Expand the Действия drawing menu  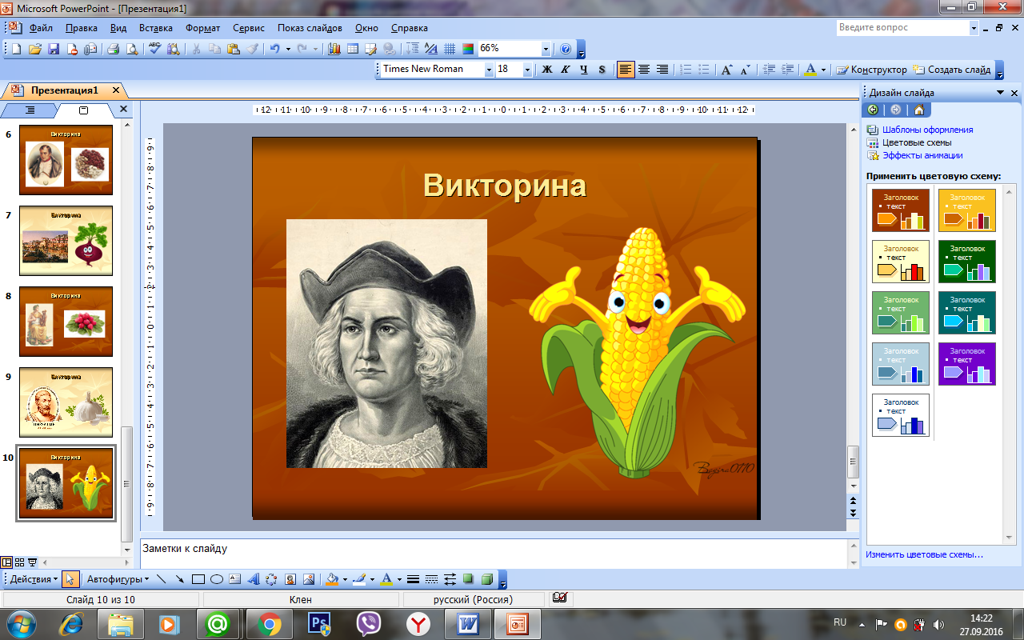coord(34,579)
